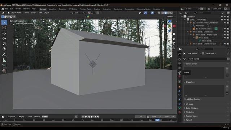This screenshot has height=130, width=231.
Task: Select the Transform tool
Action: pyautogui.click(x=4, y=49)
